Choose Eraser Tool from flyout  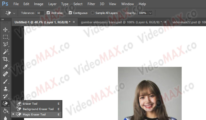37,104
